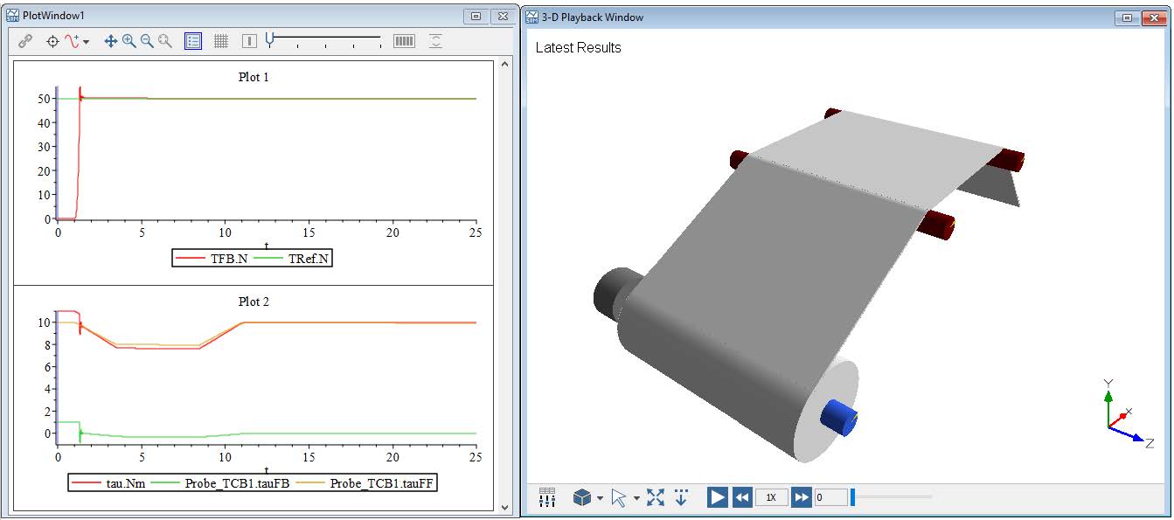
Task: Click the fit-to-view arrows icon
Action: tap(656, 497)
